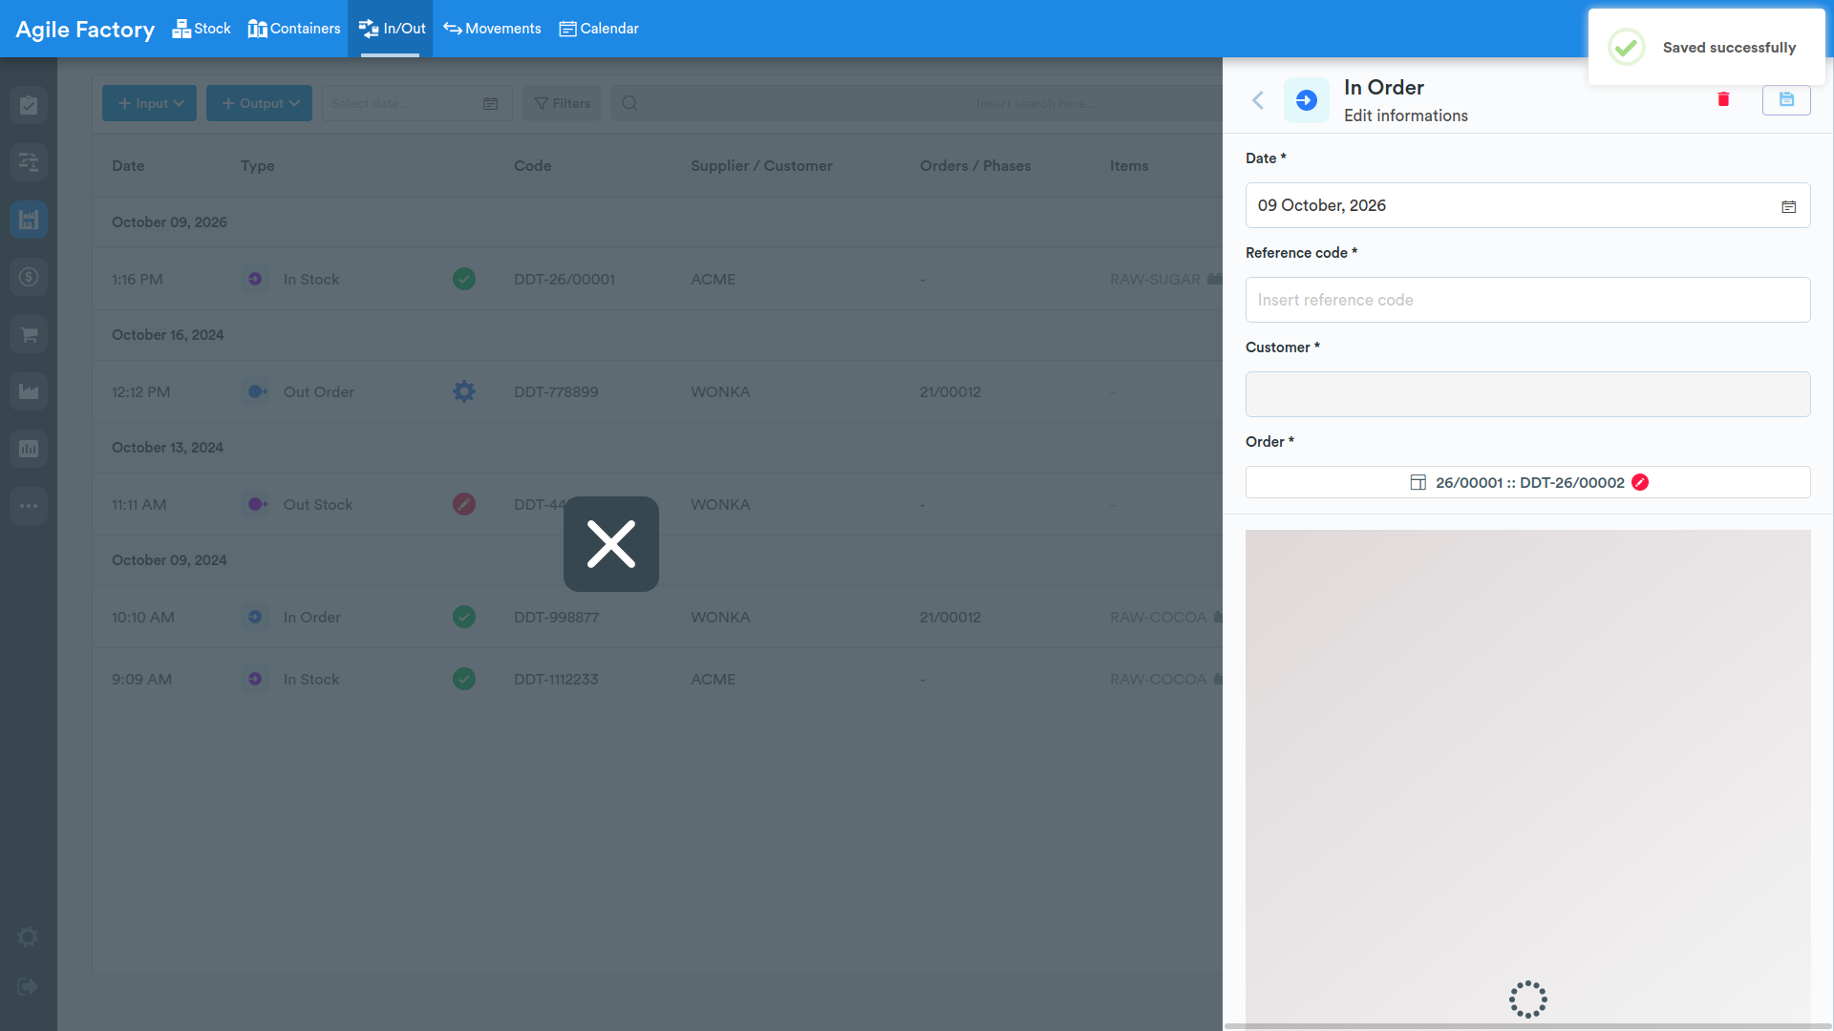Open the shopping cart sidebar icon

[29, 334]
